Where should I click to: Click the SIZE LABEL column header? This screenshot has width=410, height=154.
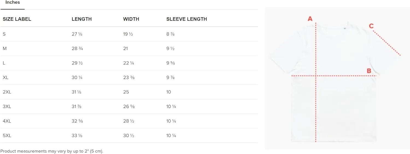click(17, 19)
